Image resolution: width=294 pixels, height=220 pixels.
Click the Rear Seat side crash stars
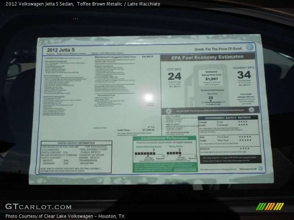tap(245, 140)
